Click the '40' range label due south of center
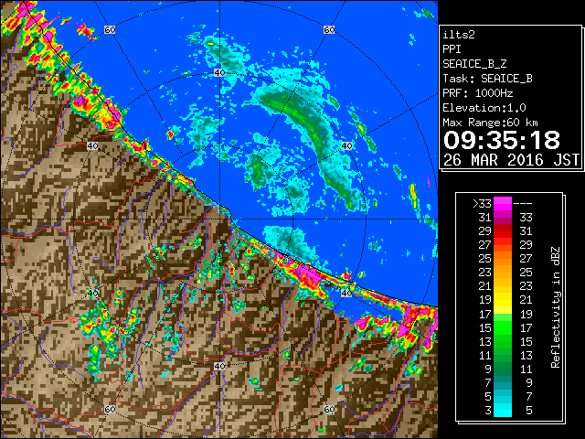Image resolution: width=585 pixels, height=439 pixels. [219, 366]
